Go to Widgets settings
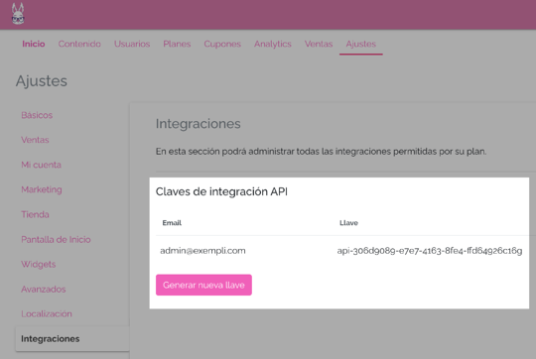Screen dimensions: 536x359 point(39,265)
